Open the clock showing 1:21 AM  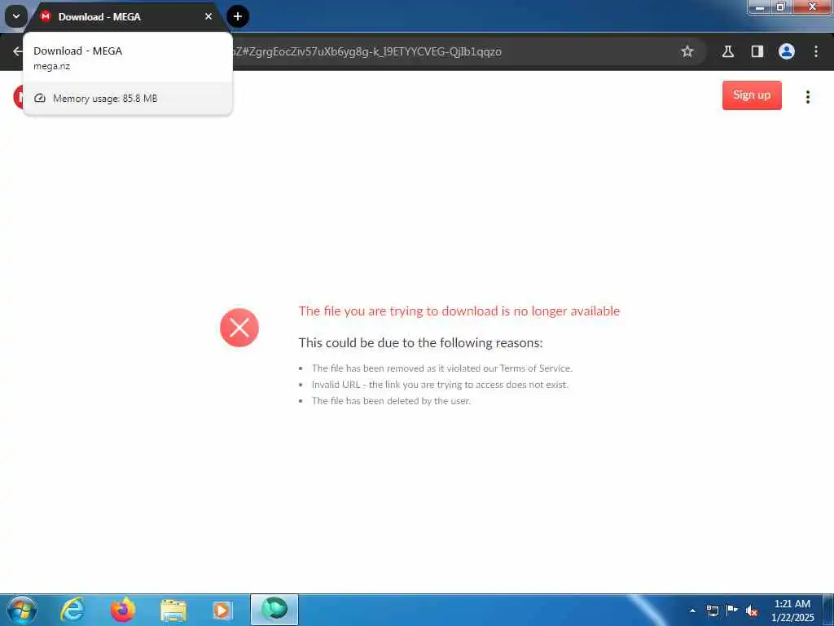coord(792,610)
